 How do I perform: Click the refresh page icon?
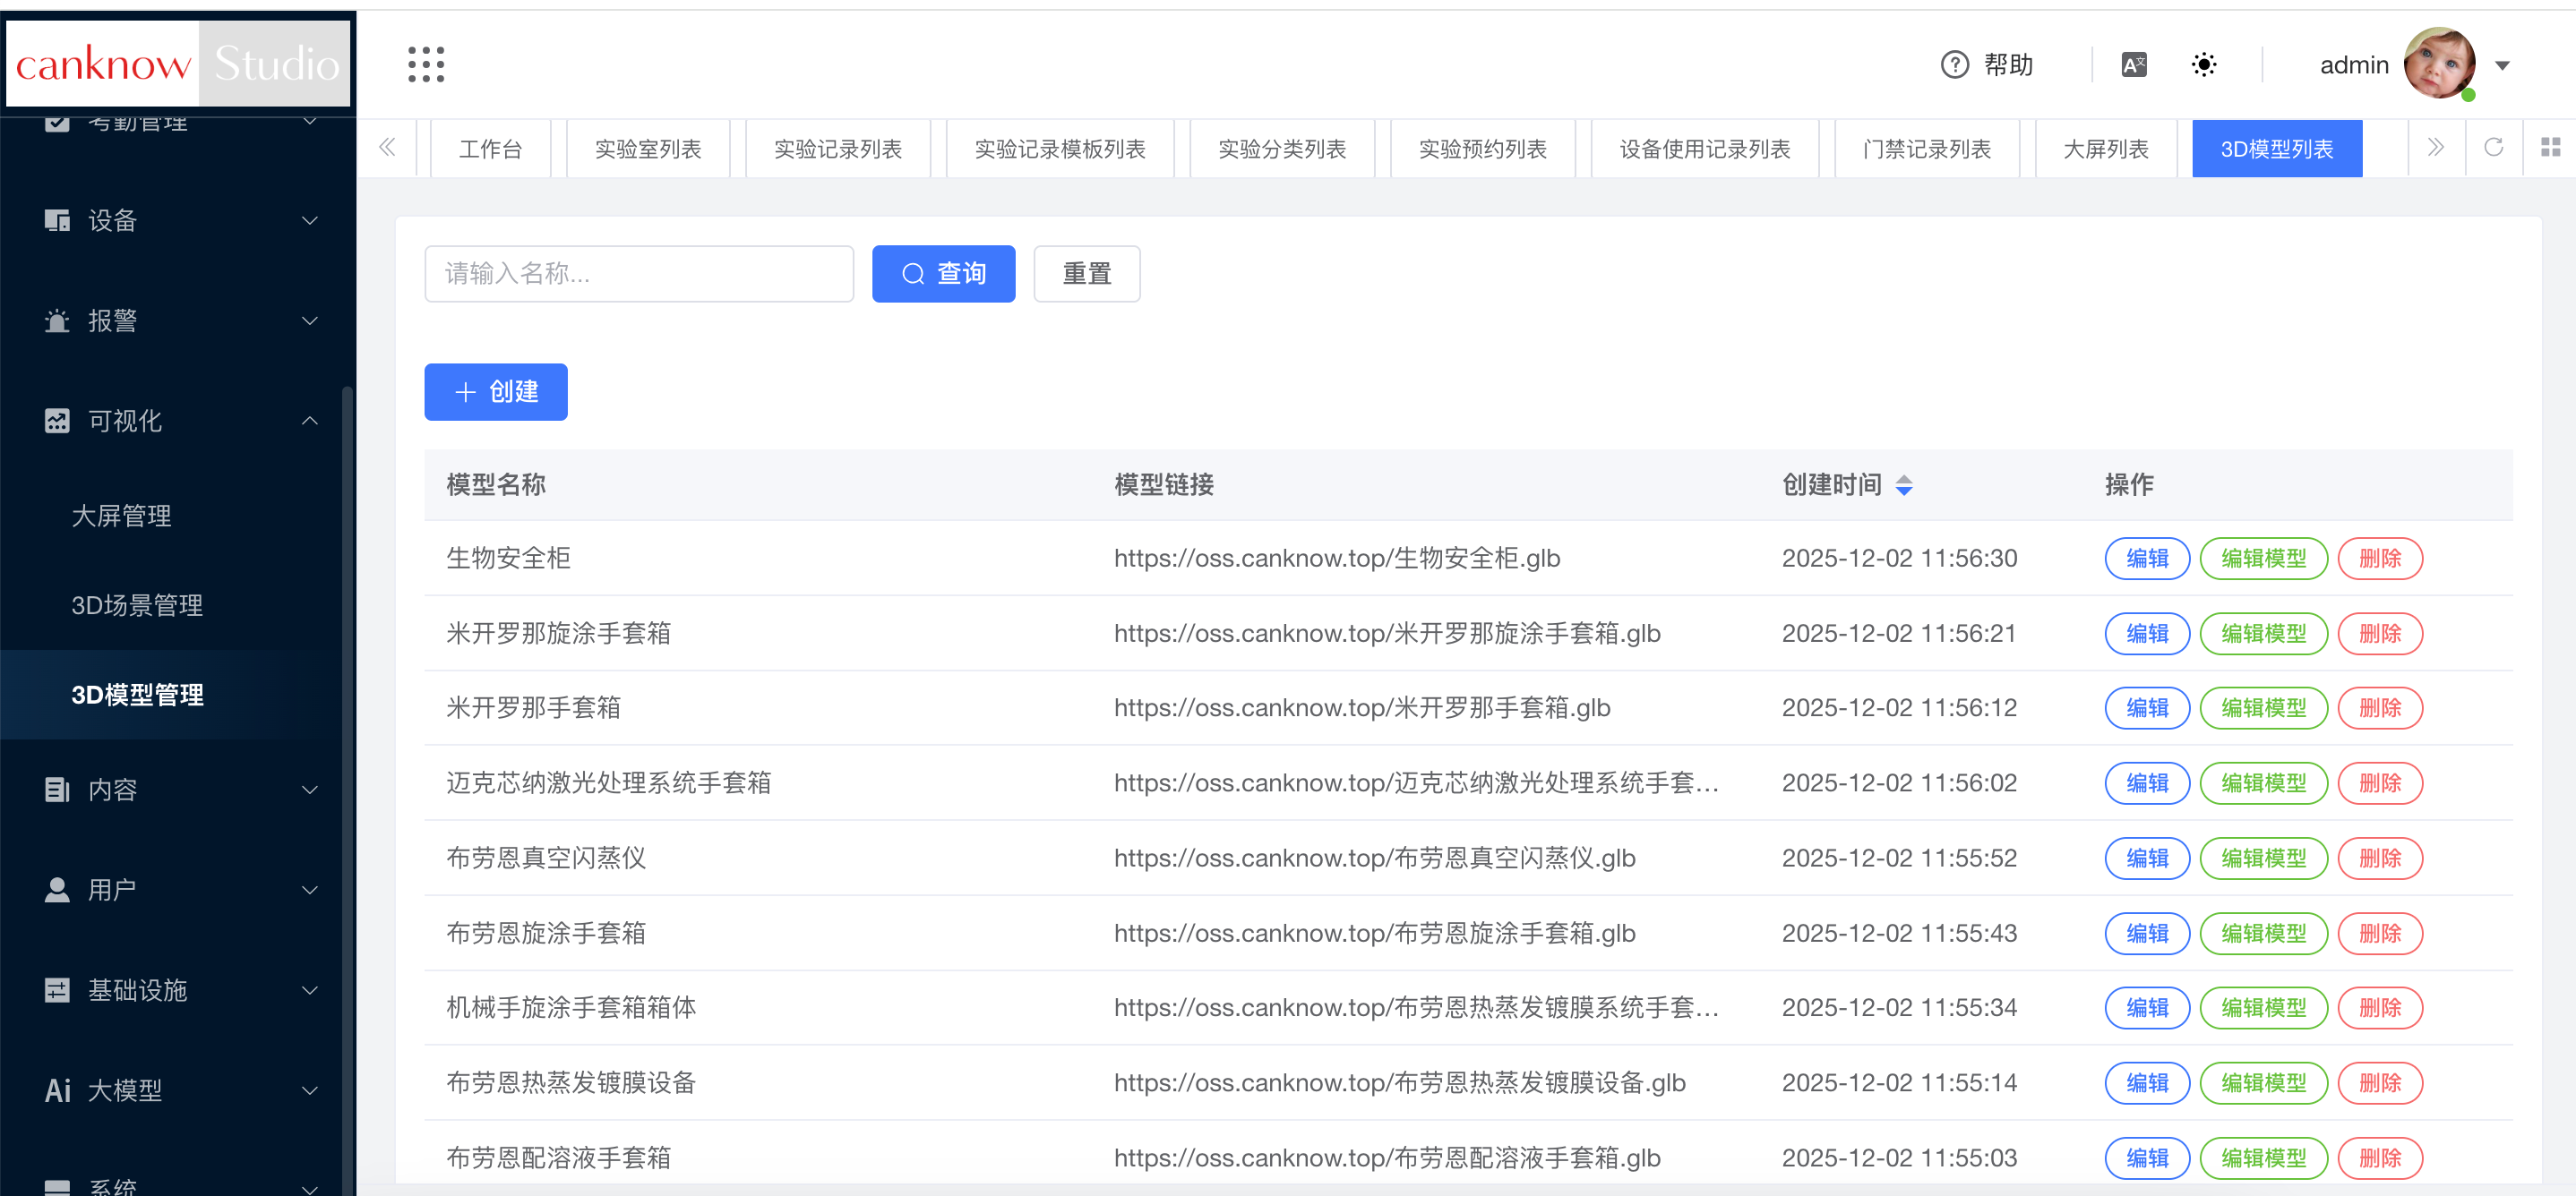(2493, 148)
